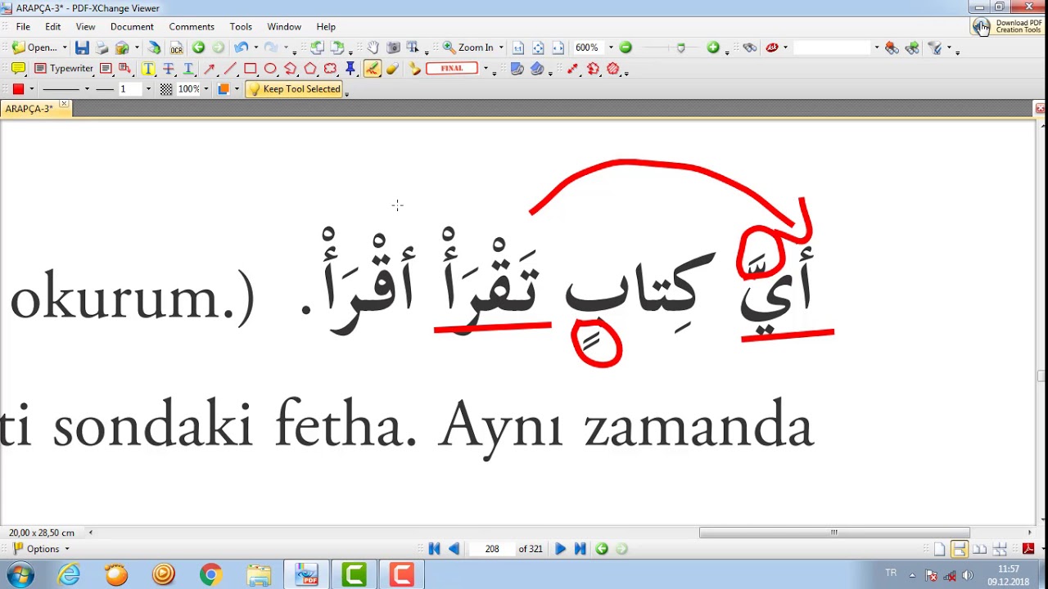Expand the zoom percentage dropdown at 600%
This screenshot has height=589, width=1048.
(x=611, y=47)
